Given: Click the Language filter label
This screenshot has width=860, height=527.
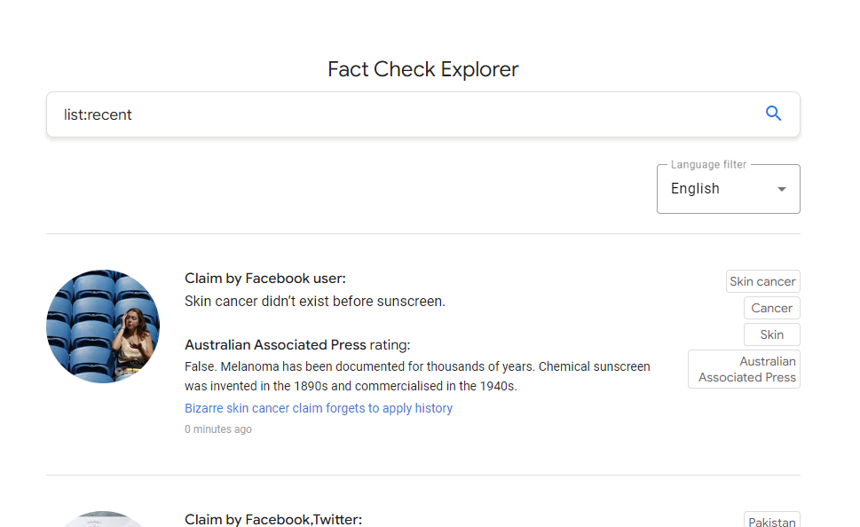Looking at the screenshot, I should [708, 164].
